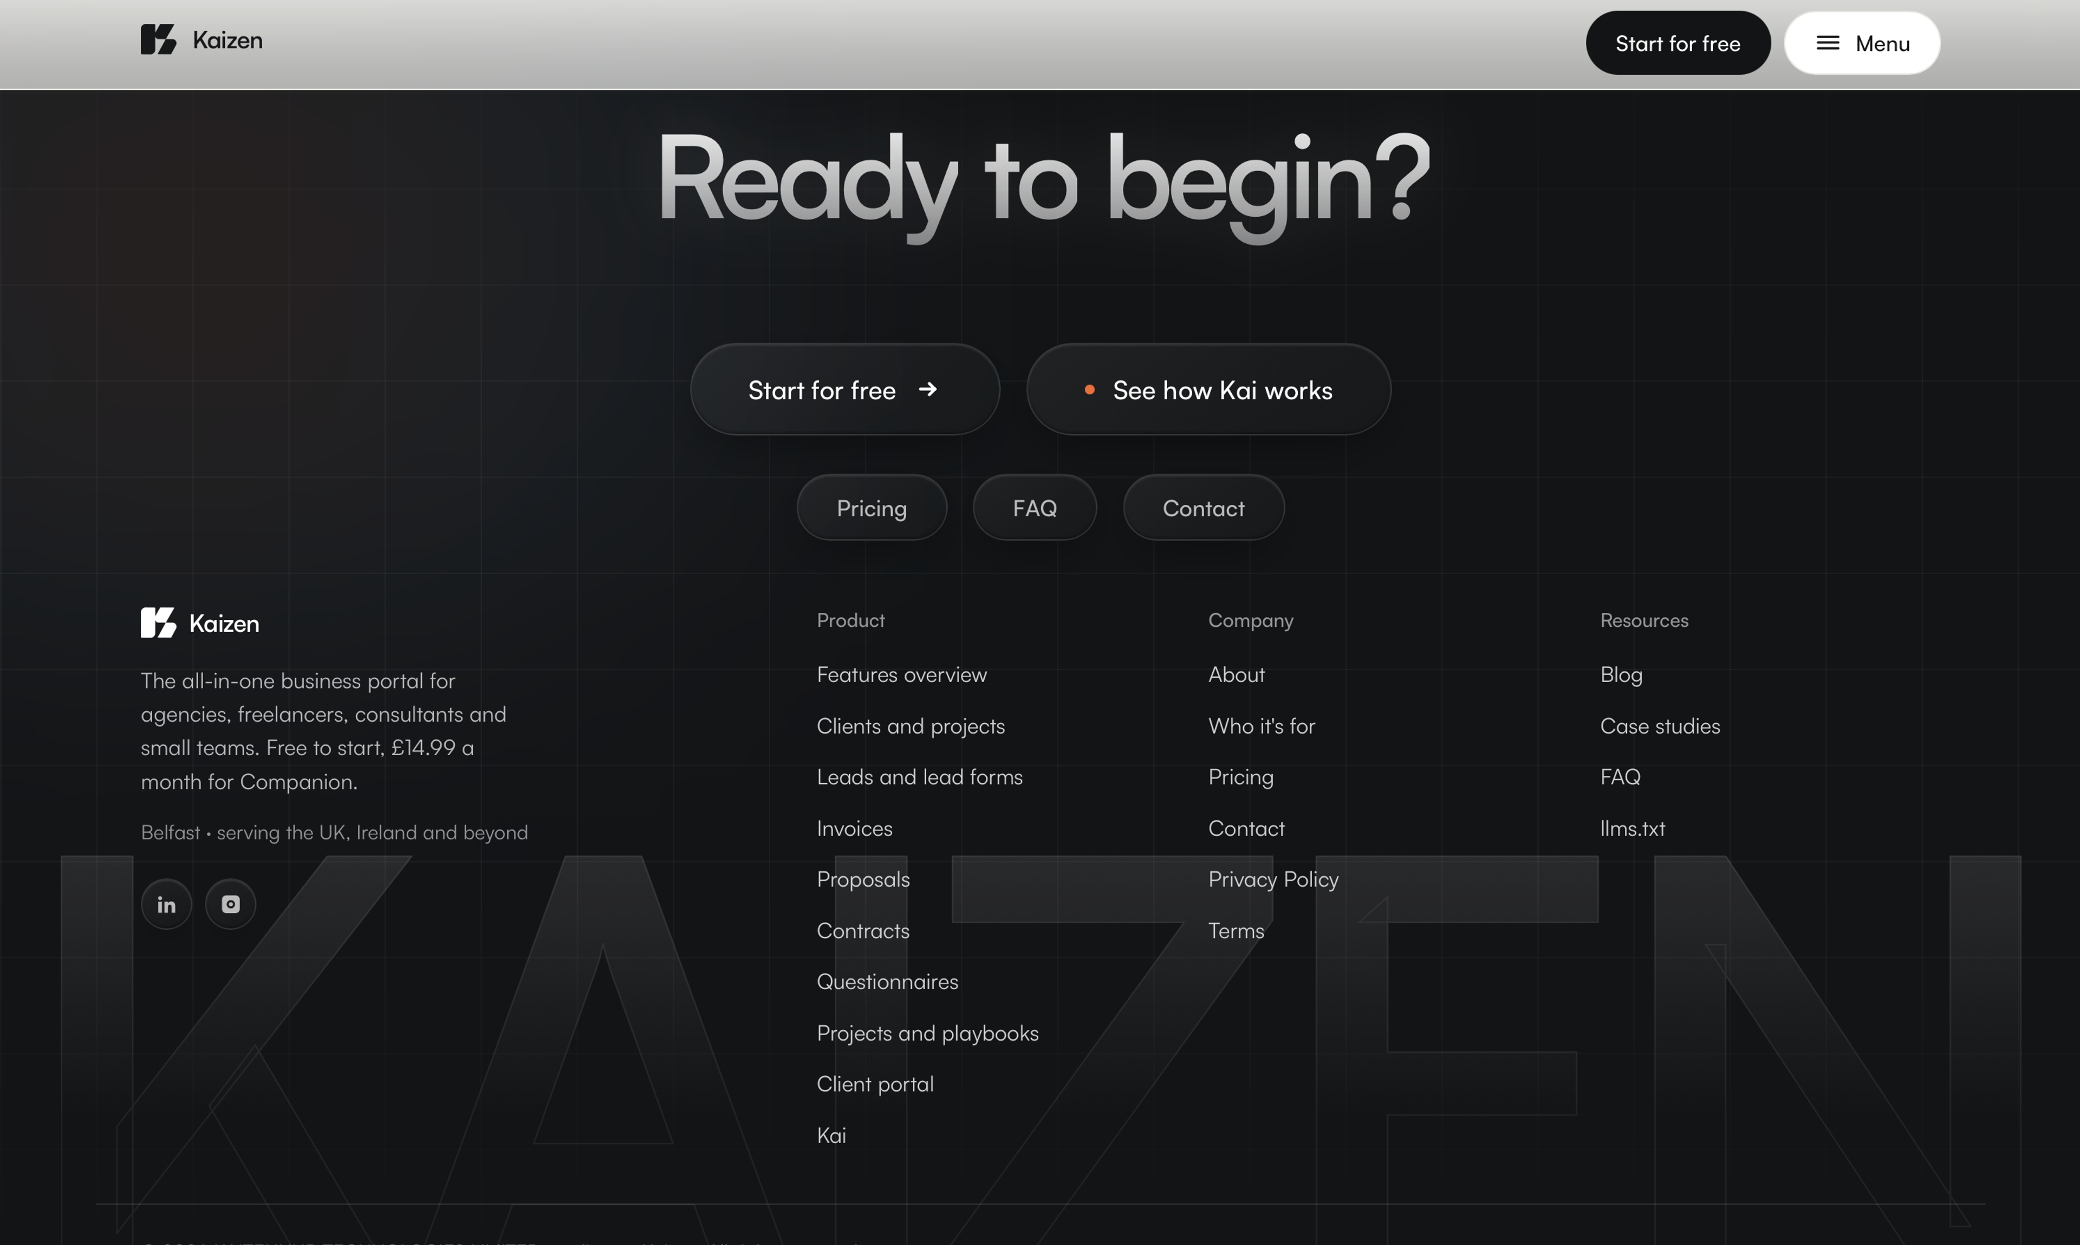Click the Resources column heading
Viewport: 2080px width, 1245px height.
pos(1644,620)
